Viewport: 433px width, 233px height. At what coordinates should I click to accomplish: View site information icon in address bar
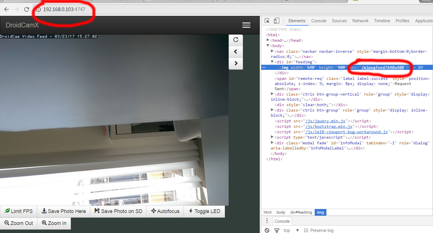click(x=39, y=9)
